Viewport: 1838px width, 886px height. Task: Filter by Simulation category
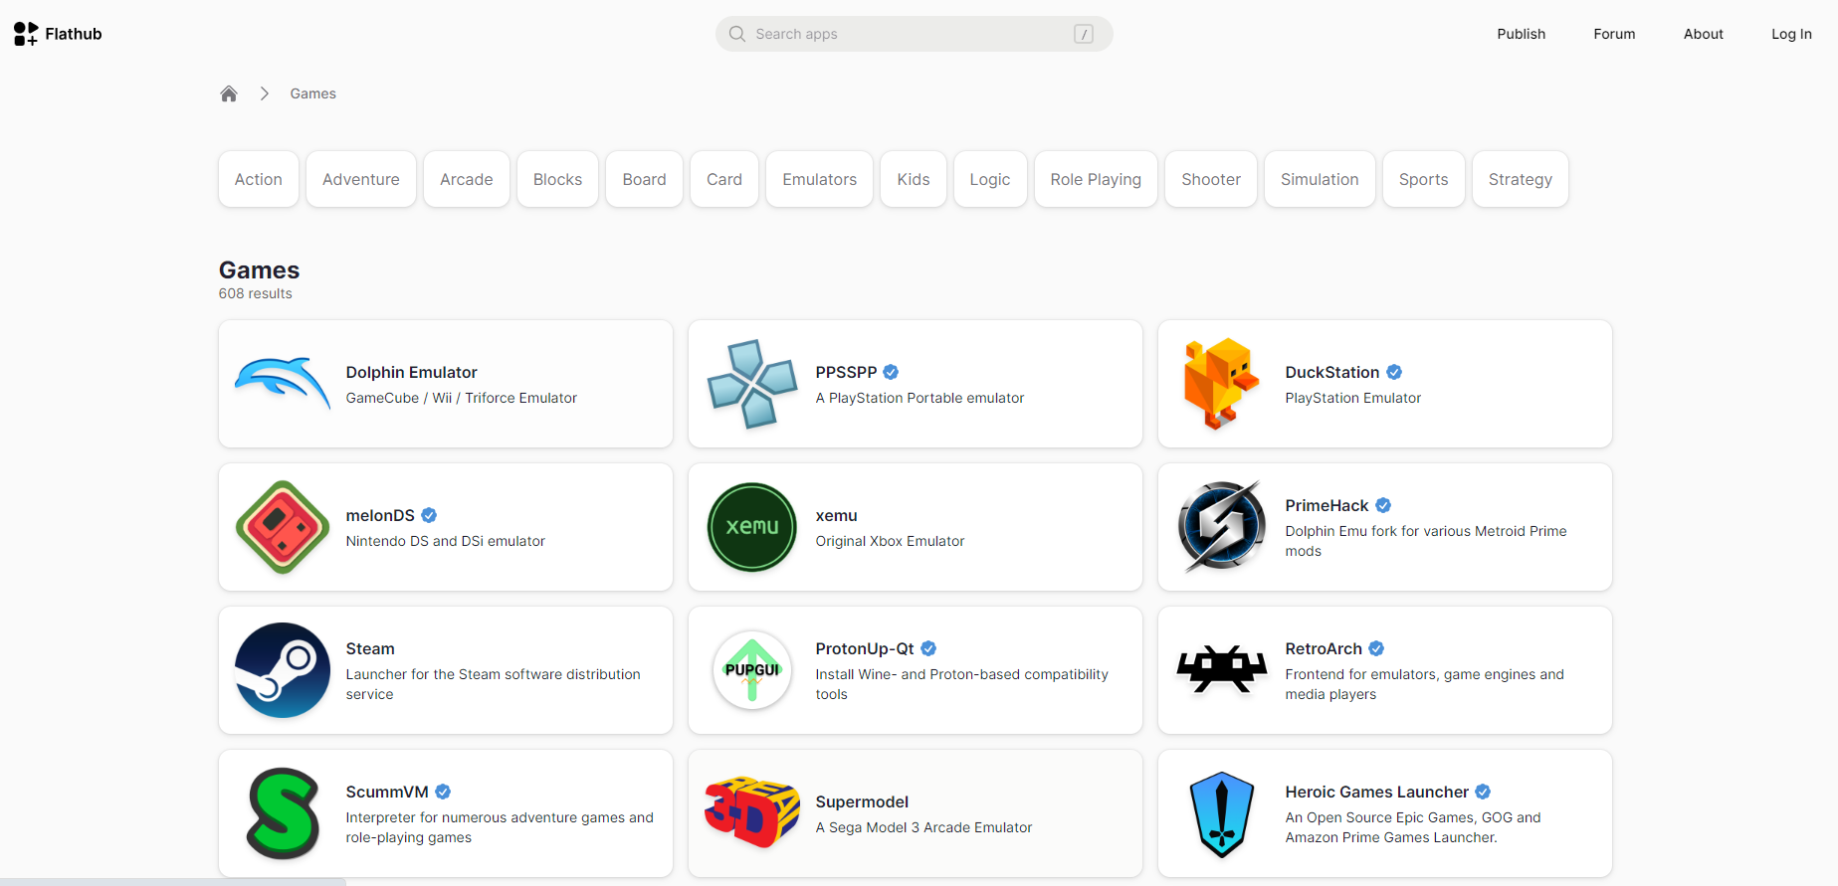[1320, 179]
